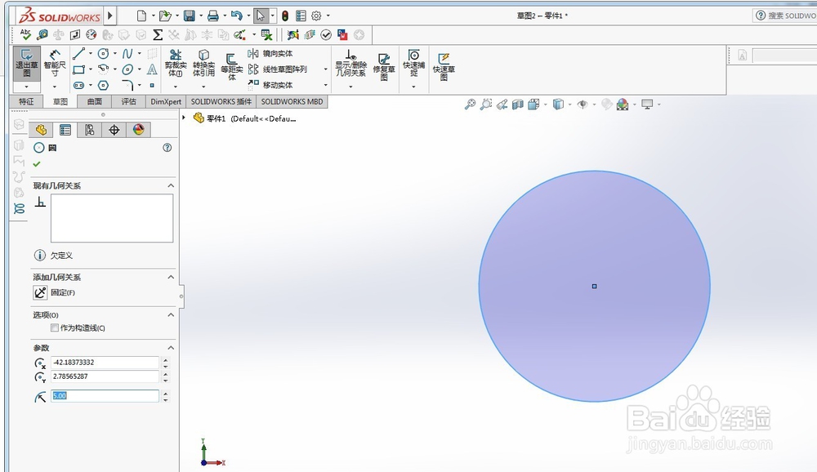Viewport: 817px width, 472px height.
Task: Switch to the 曲面 tab
Action: 94,101
